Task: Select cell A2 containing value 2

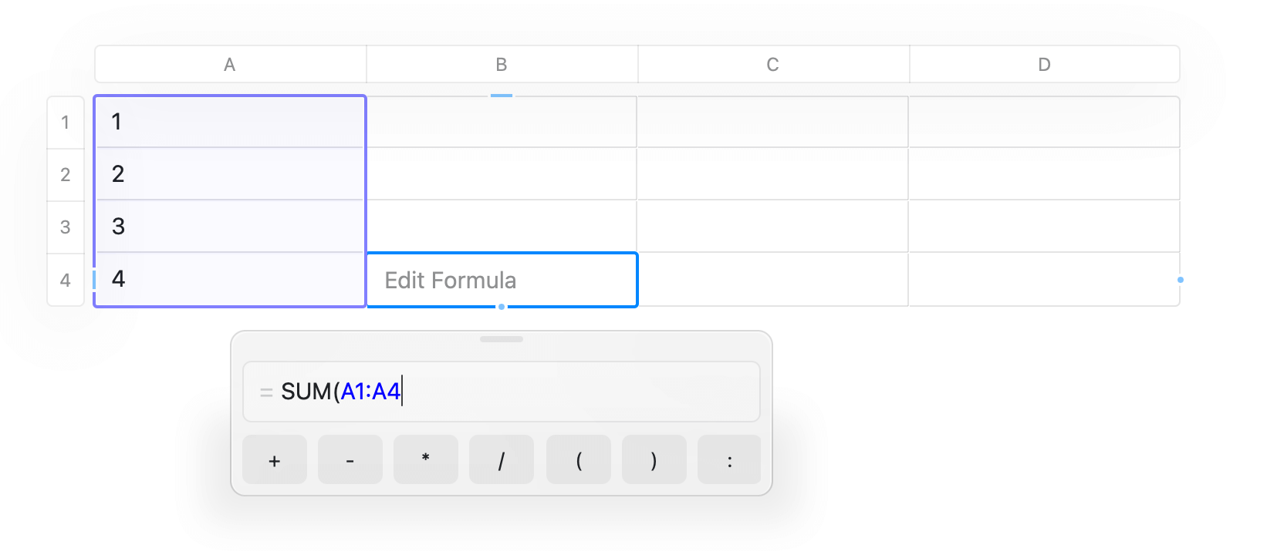Action: 229,174
